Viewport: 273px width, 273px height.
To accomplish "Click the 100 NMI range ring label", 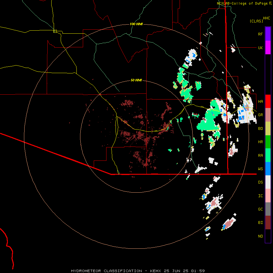I will (x=136, y=24).
